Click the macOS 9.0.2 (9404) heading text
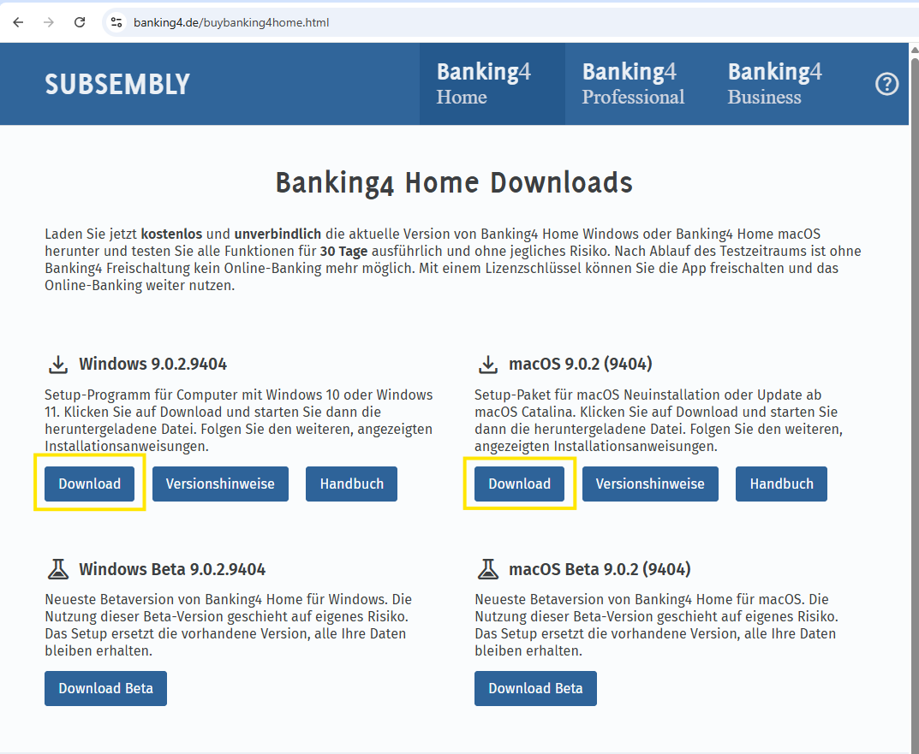This screenshot has height=754, width=919. [x=580, y=364]
